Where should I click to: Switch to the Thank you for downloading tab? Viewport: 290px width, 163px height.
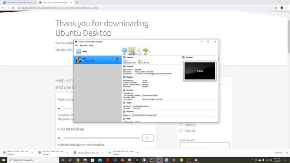[x=55, y=3]
